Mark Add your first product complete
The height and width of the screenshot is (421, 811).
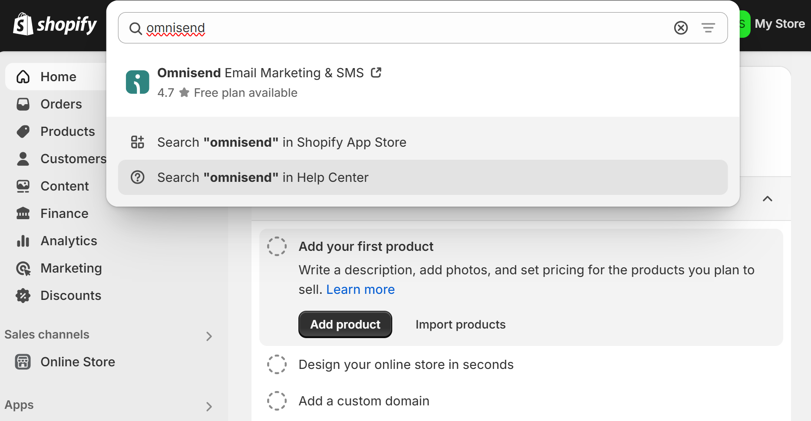(277, 246)
